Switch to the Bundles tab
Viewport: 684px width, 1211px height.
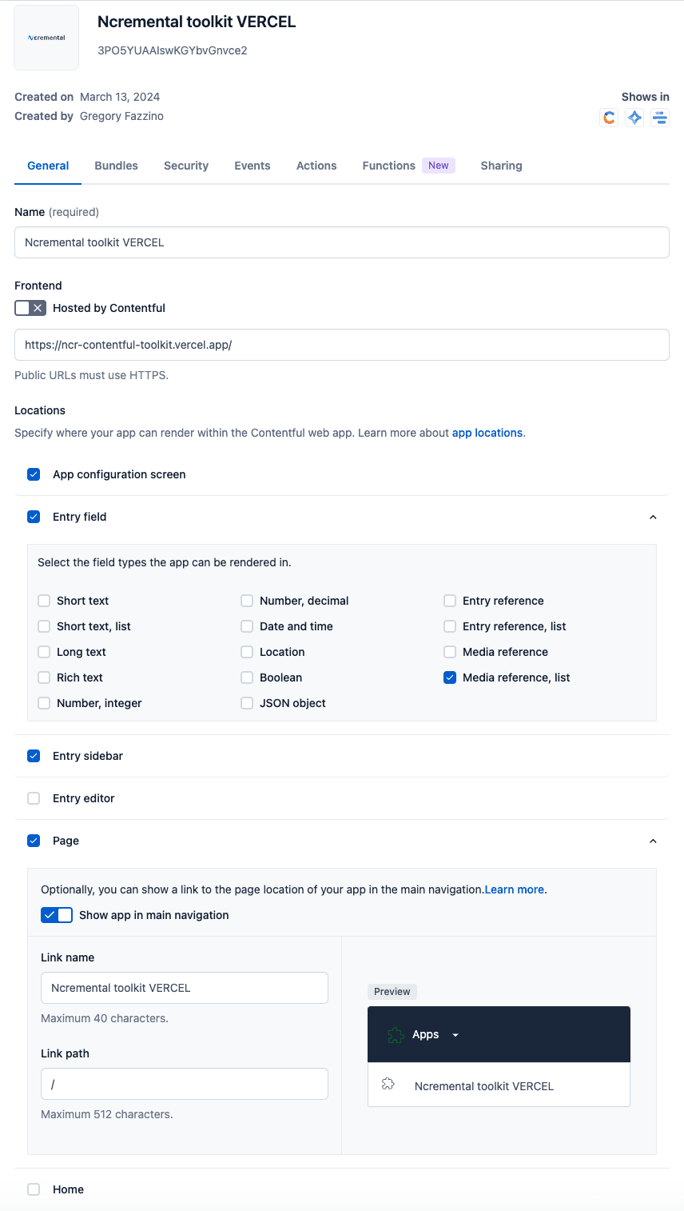click(x=117, y=166)
